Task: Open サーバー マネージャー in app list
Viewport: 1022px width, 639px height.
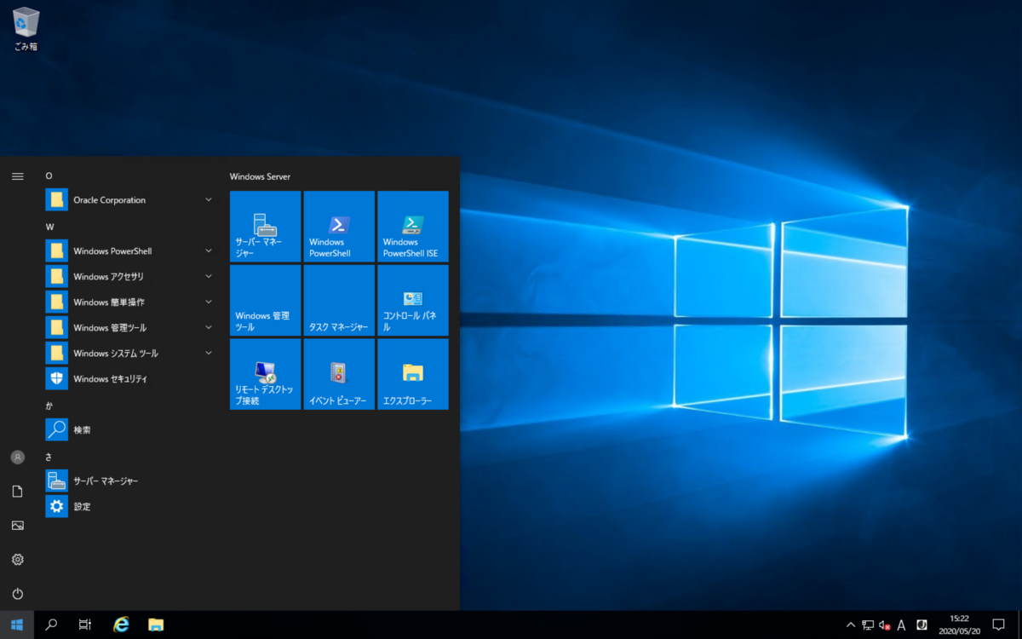Action: (130, 481)
